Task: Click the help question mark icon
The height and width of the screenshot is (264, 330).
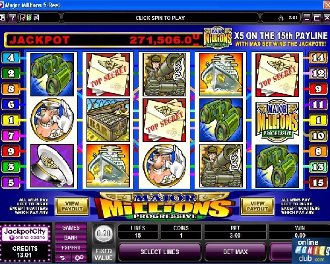Action: [13, 18]
